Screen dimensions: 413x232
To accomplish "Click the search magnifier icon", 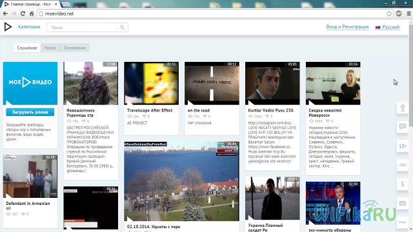I will click(x=122, y=27).
